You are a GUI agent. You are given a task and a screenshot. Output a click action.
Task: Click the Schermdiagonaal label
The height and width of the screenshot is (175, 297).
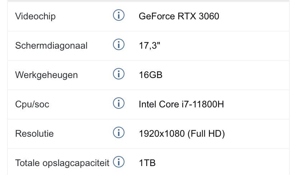(x=51, y=46)
